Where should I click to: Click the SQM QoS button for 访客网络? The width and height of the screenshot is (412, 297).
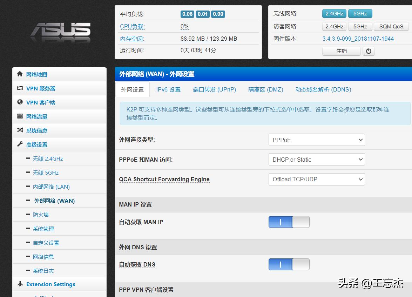click(391, 26)
